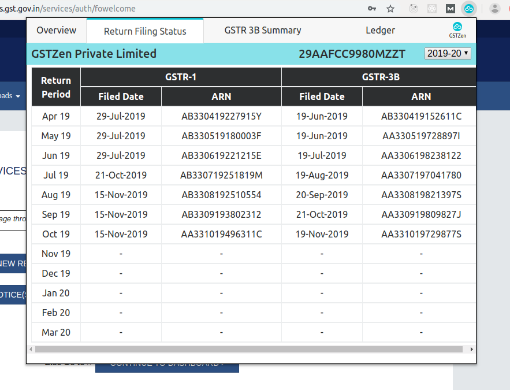Click ARN AB330519180003F
Screen dimensions: 510x390
(221, 136)
